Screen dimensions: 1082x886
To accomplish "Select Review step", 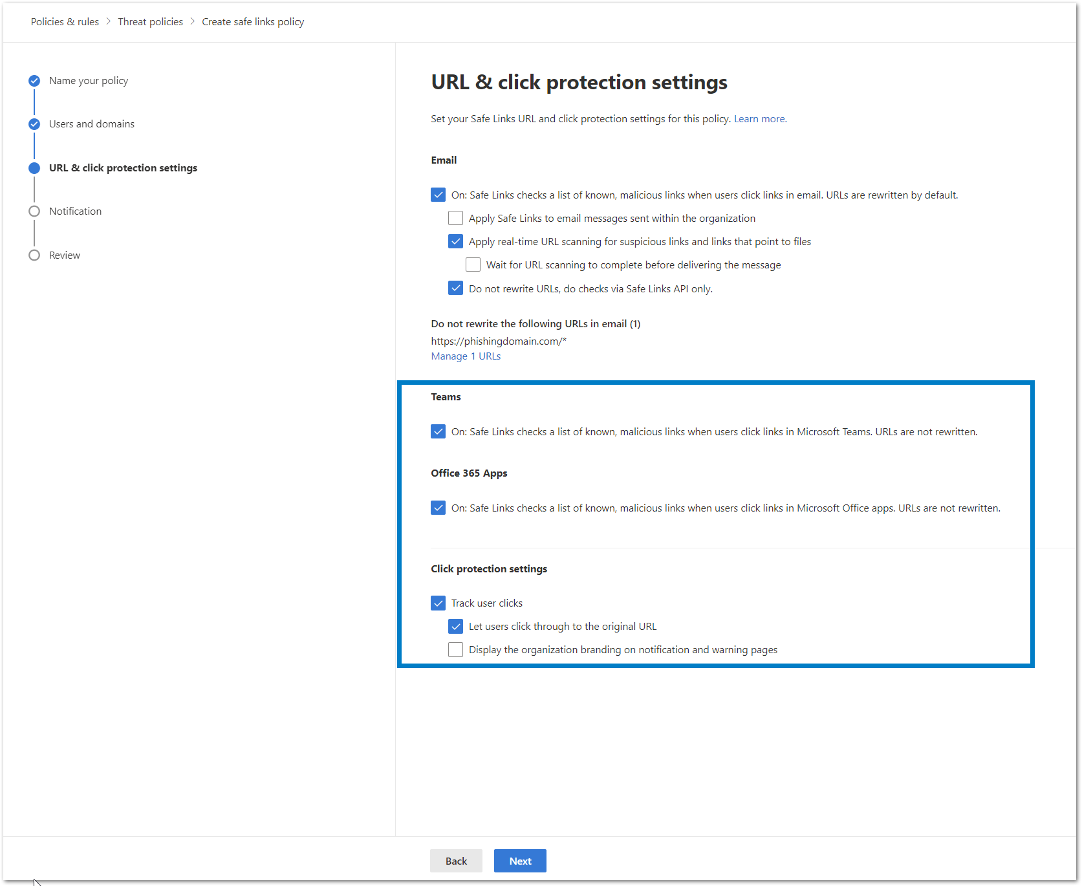I will pos(65,255).
